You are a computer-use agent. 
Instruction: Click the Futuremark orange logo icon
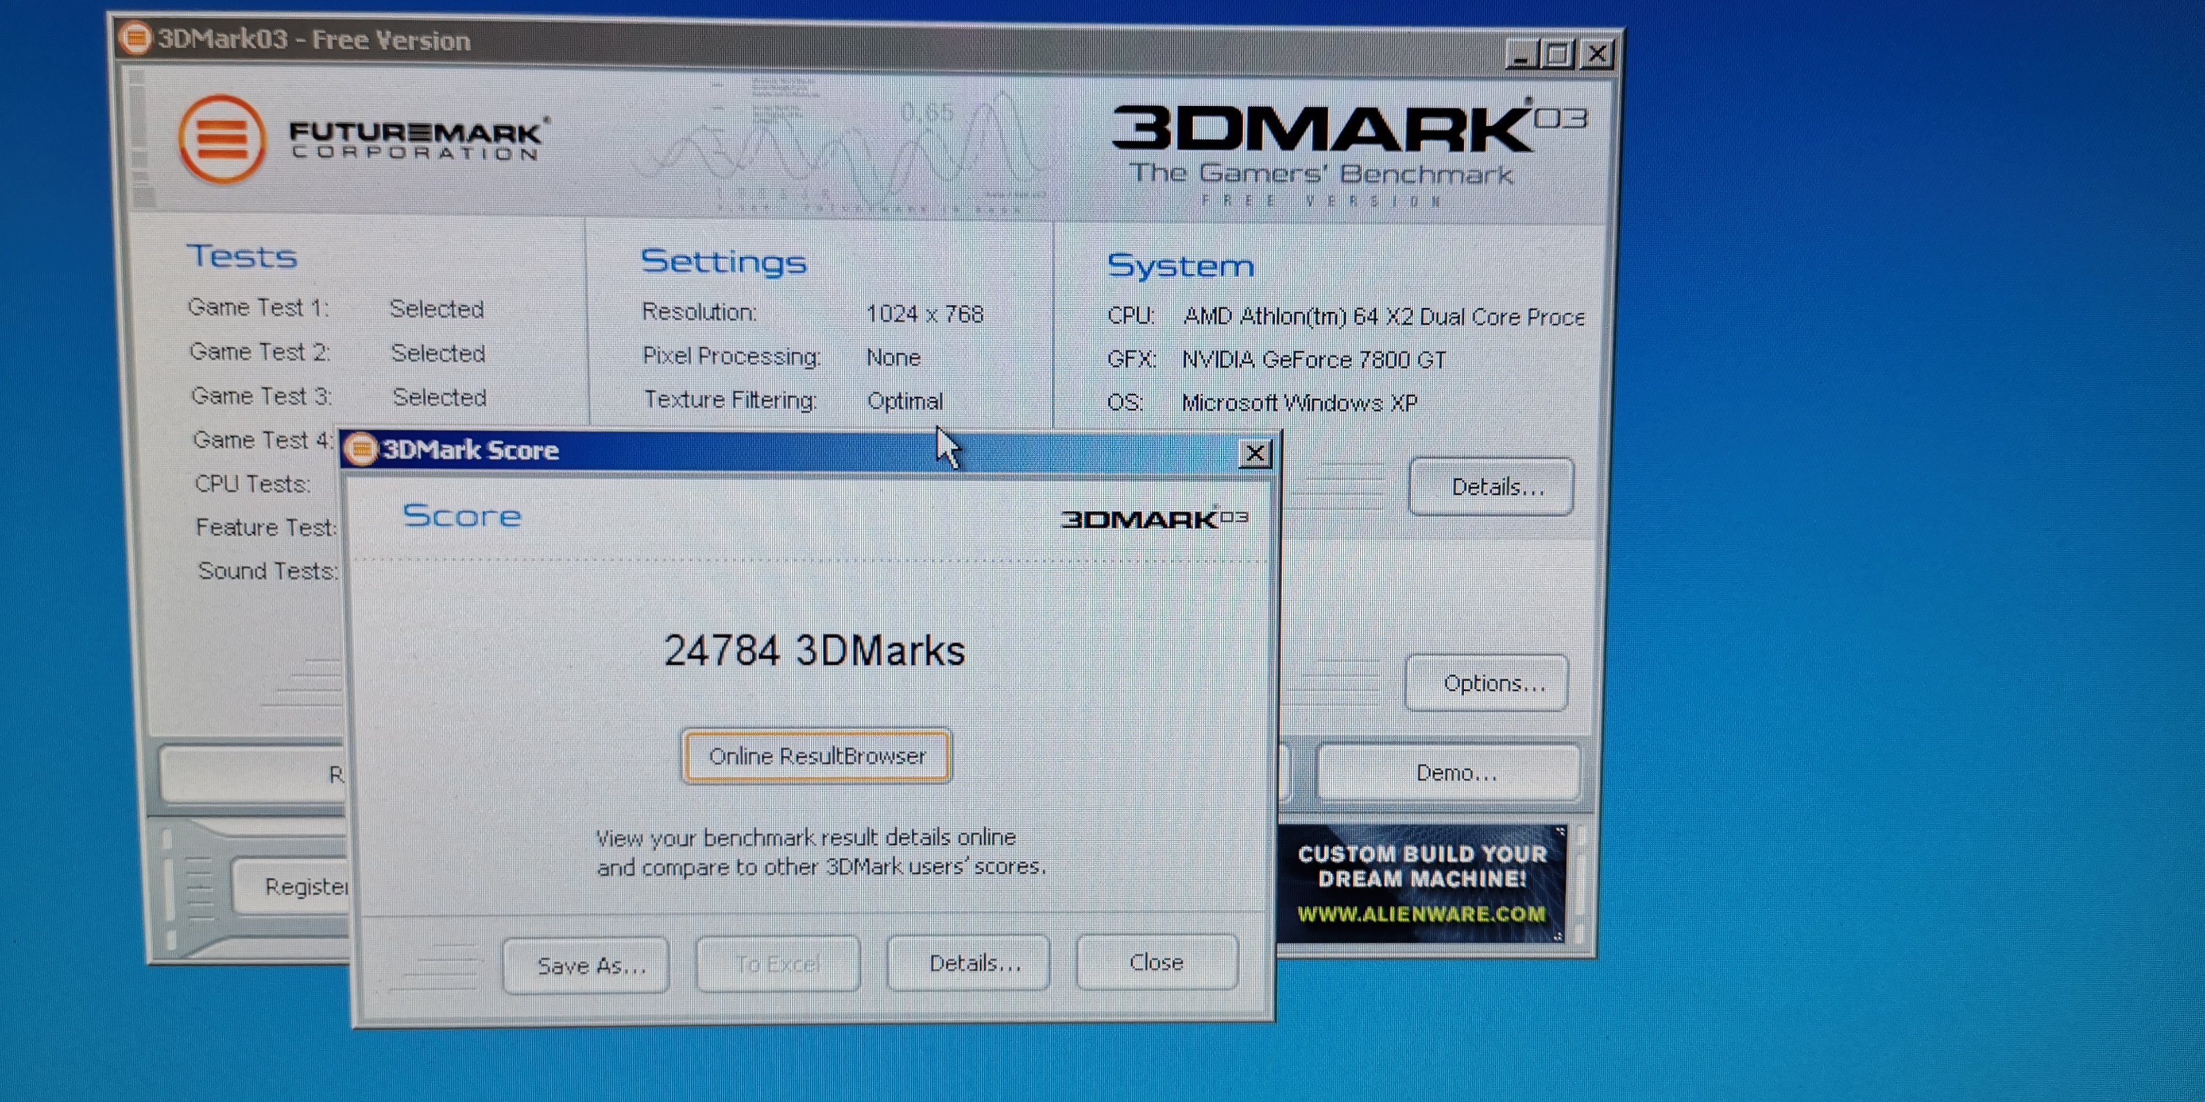[x=222, y=139]
